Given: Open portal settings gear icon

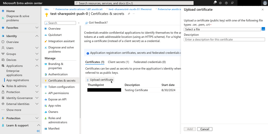Looking at the screenshot, I should point(221,3).
